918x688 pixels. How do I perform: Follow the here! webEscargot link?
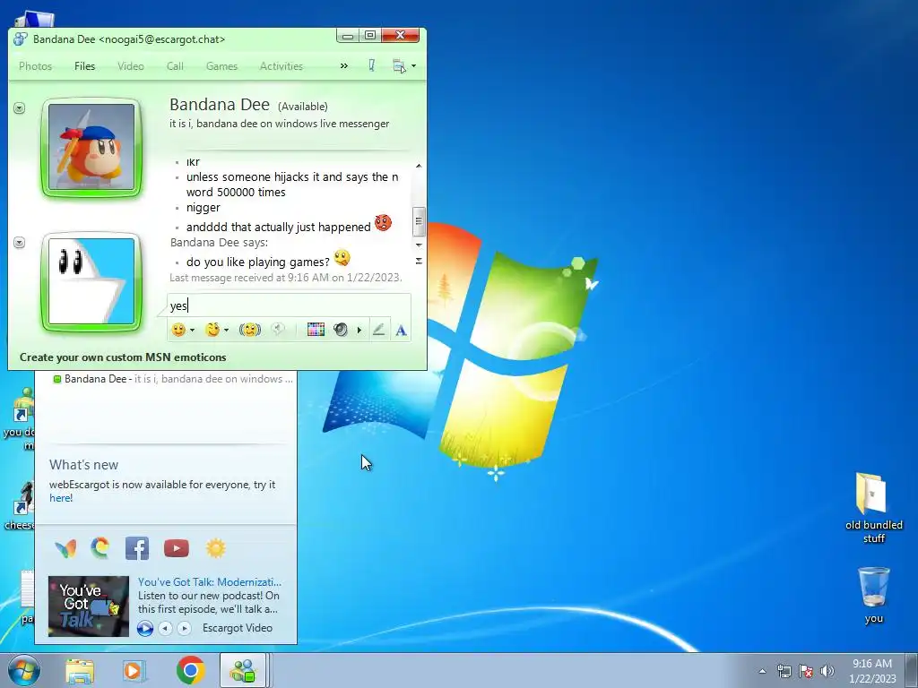[x=61, y=498]
